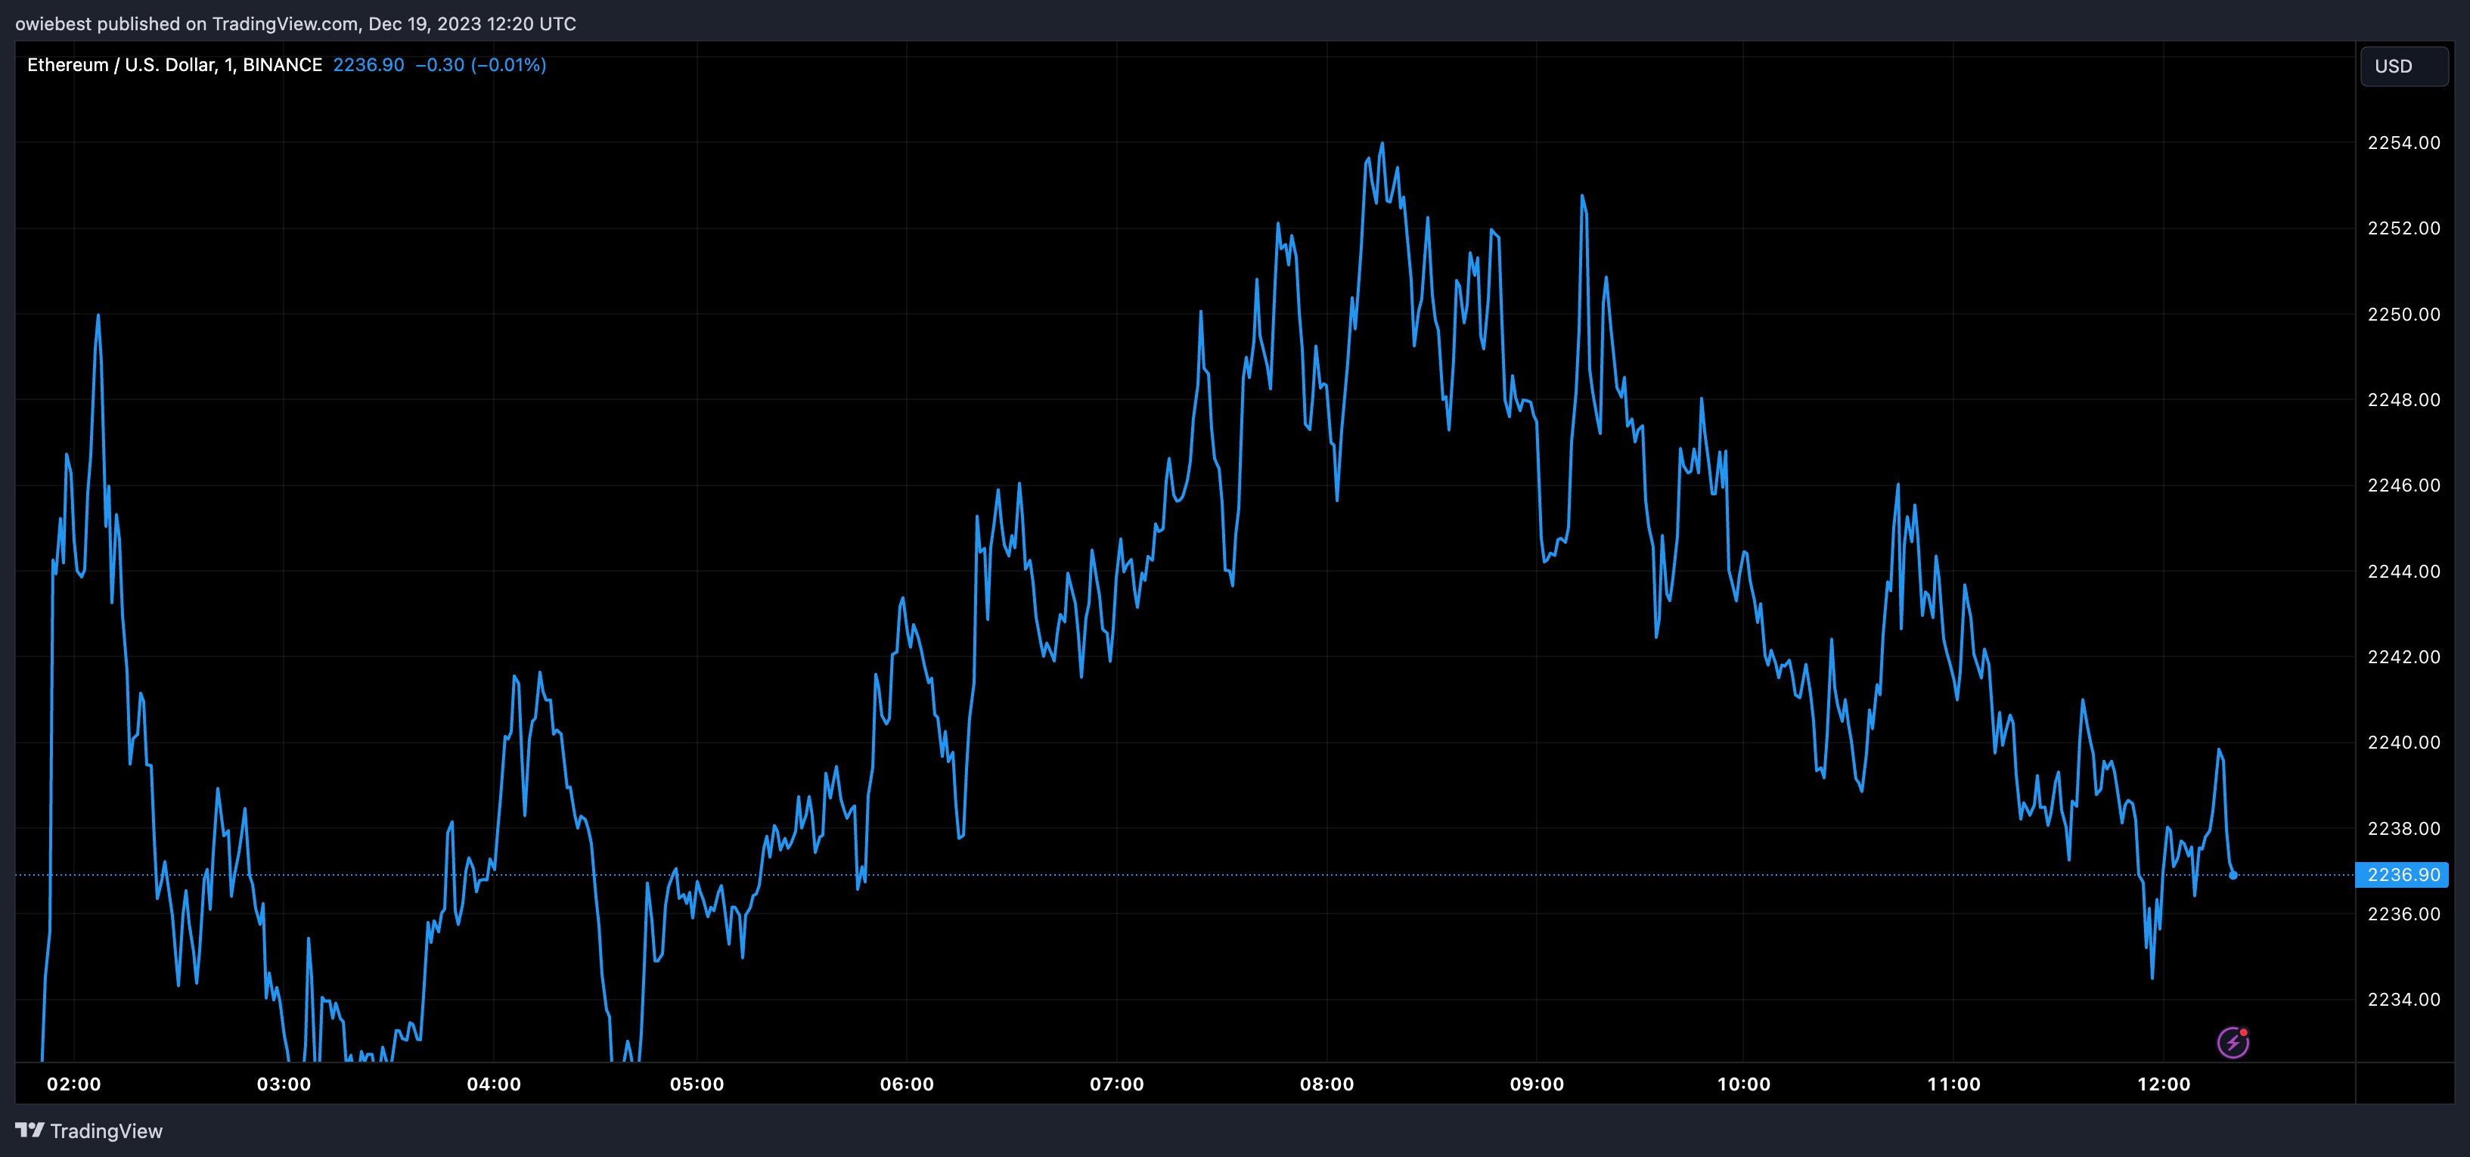Click the 12:00 time axis label

click(2163, 1084)
